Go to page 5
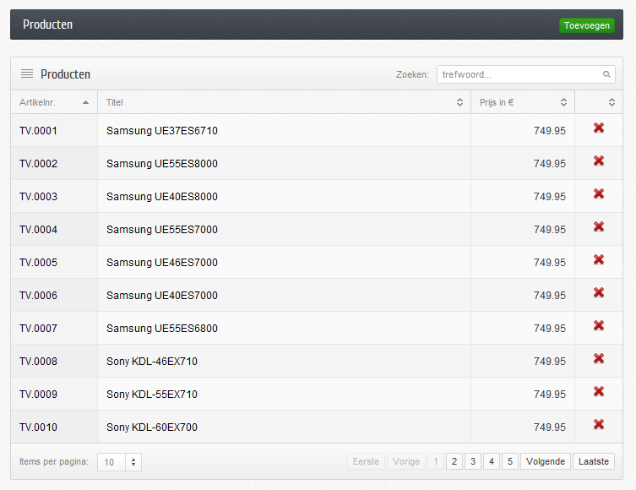This screenshot has height=490, width=636. (x=510, y=461)
